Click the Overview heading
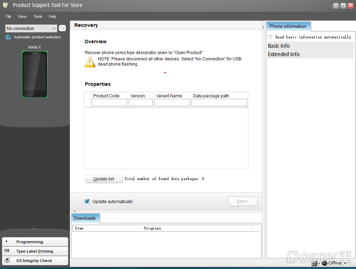356x269 pixels. (96, 42)
